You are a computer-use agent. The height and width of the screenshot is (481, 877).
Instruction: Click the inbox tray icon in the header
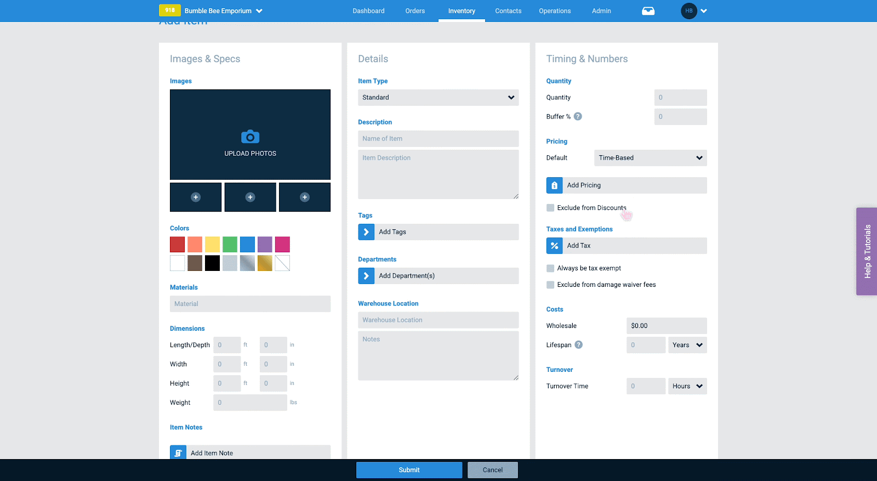648,11
